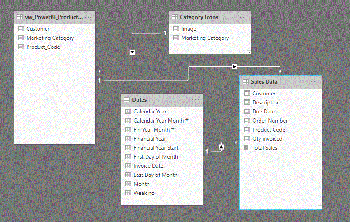Select the Category Icons table header
Screen dimensions: 350x222
[x=210, y=17]
